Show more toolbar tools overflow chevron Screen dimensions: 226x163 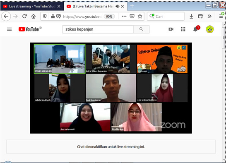click(209, 17)
